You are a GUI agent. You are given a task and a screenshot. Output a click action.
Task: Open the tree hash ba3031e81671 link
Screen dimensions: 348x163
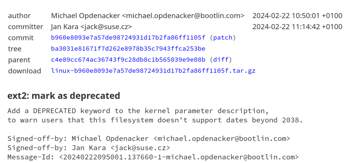[128, 49]
